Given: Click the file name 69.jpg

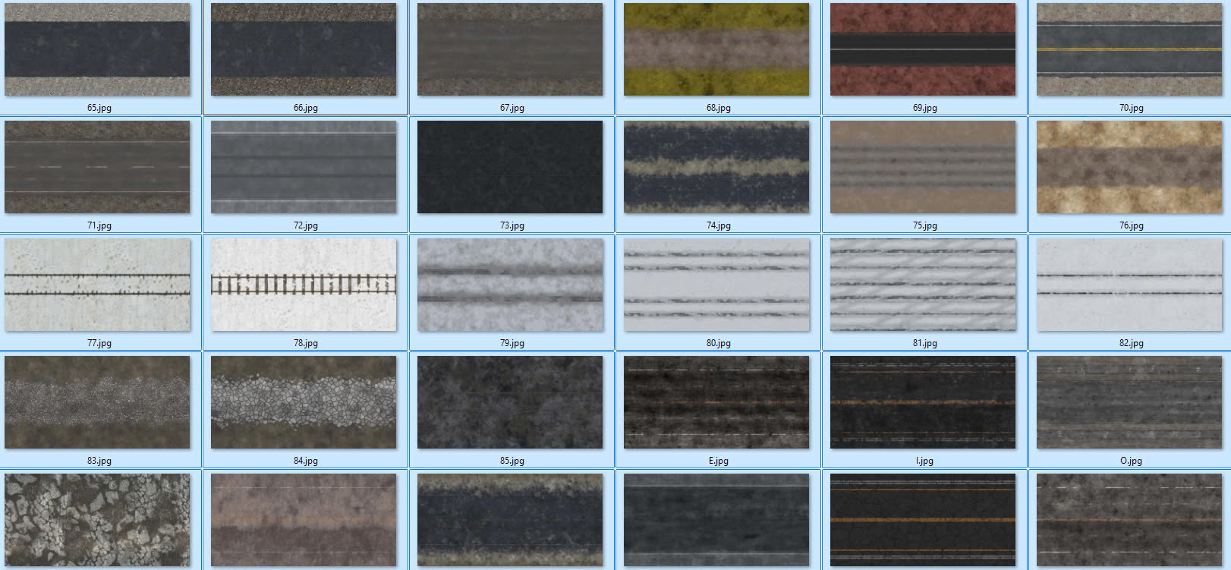Looking at the screenshot, I should 925,108.
